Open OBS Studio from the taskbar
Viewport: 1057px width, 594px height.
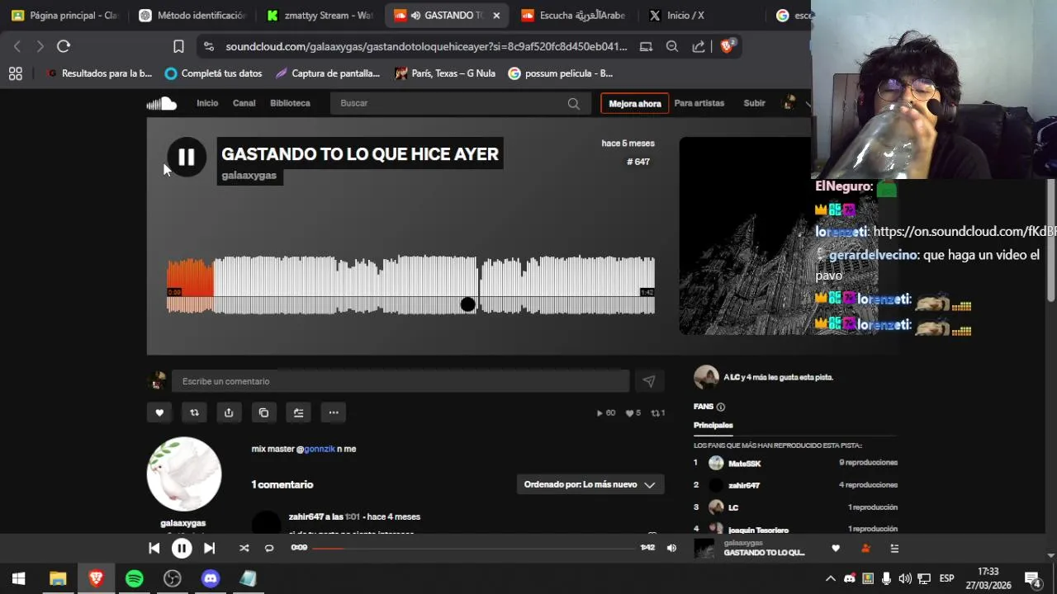pyautogui.click(x=172, y=578)
